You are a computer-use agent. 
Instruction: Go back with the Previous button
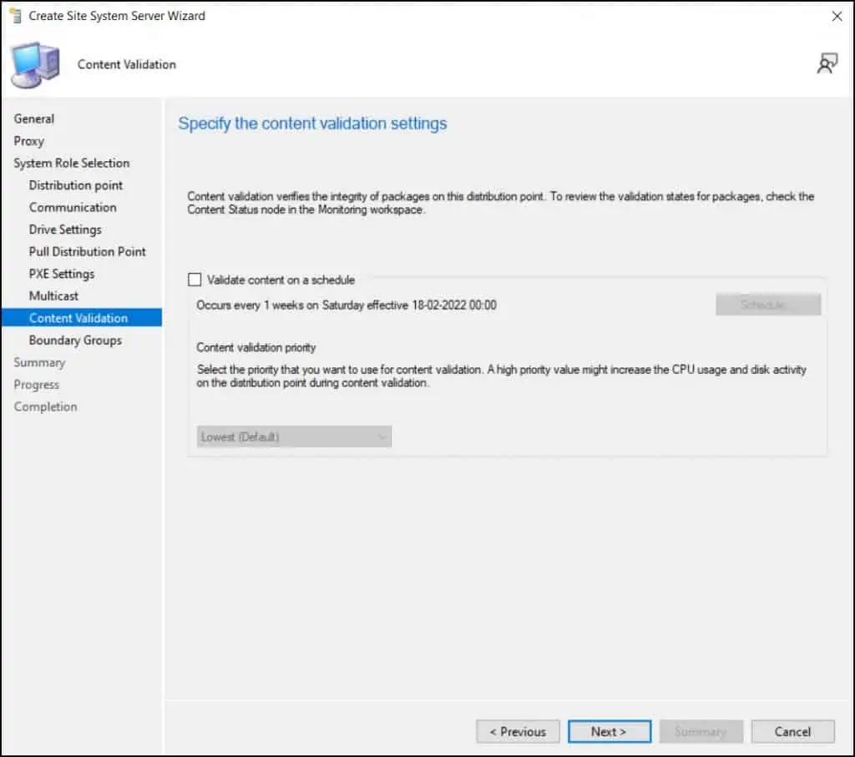coord(518,731)
